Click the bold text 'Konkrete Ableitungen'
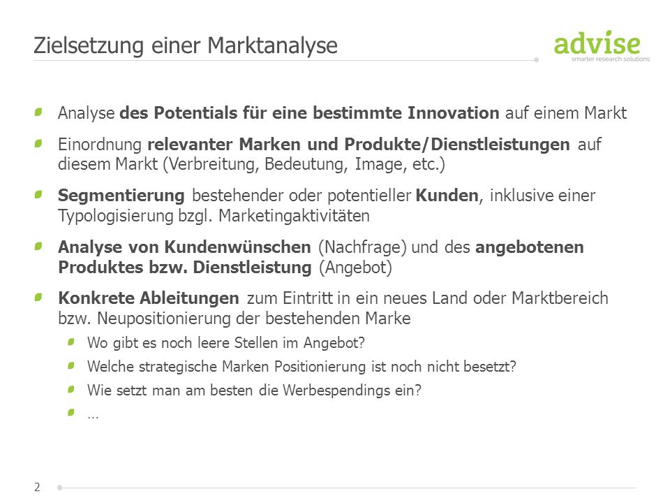The image size is (670, 503). 149,298
